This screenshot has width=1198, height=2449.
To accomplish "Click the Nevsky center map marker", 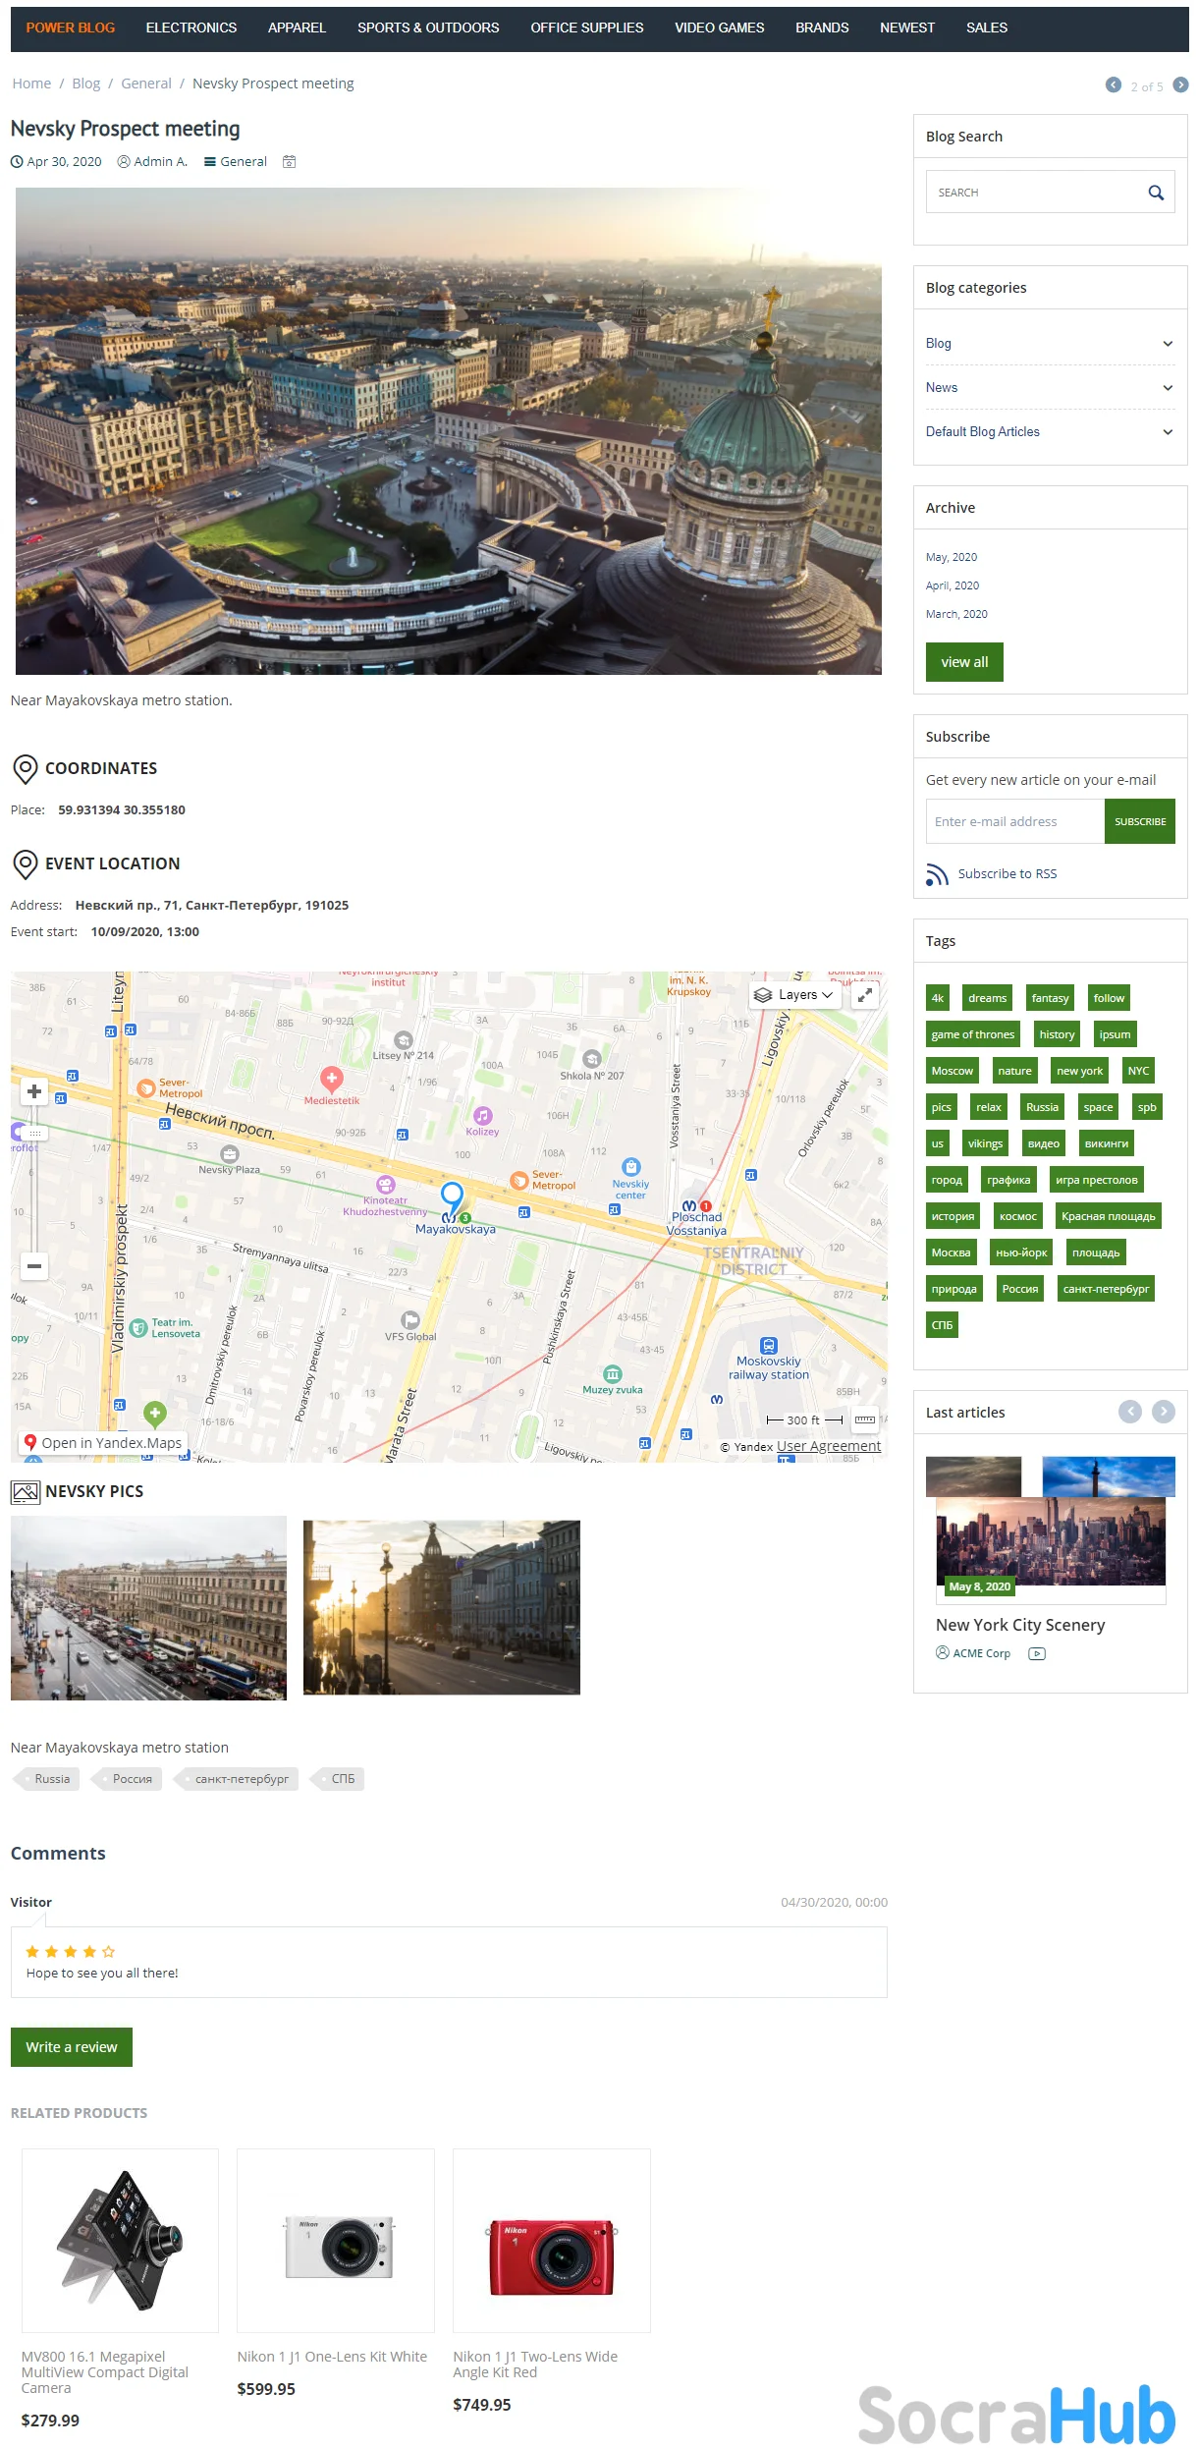I will pos(631,1167).
